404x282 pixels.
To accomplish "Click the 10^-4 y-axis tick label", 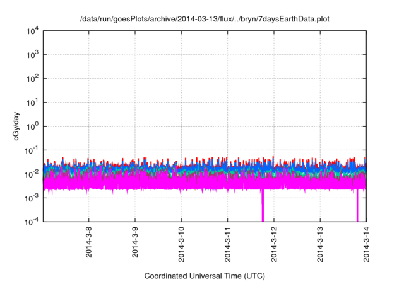I will (x=32, y=222).
